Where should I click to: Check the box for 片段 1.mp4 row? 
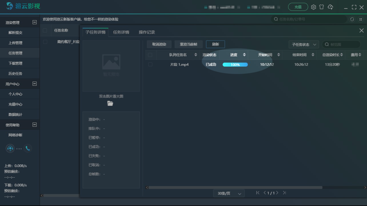pyautogui.click(x=150, y=64)
